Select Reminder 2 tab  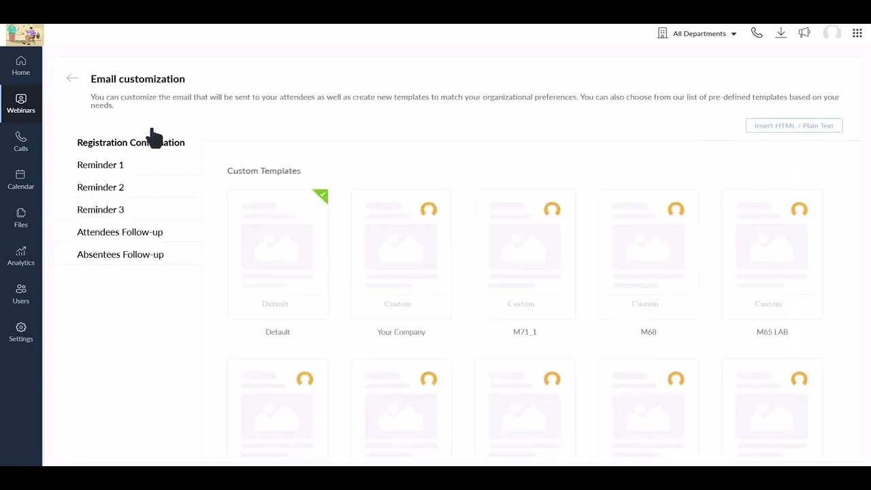coord(100,187)
